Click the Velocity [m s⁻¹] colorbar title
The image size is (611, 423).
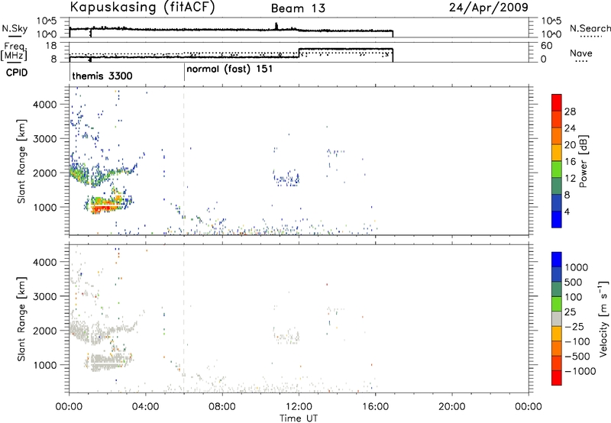coord(603,318)
